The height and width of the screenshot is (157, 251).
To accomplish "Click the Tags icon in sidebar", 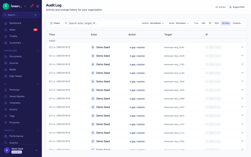I will click(6, 116).
